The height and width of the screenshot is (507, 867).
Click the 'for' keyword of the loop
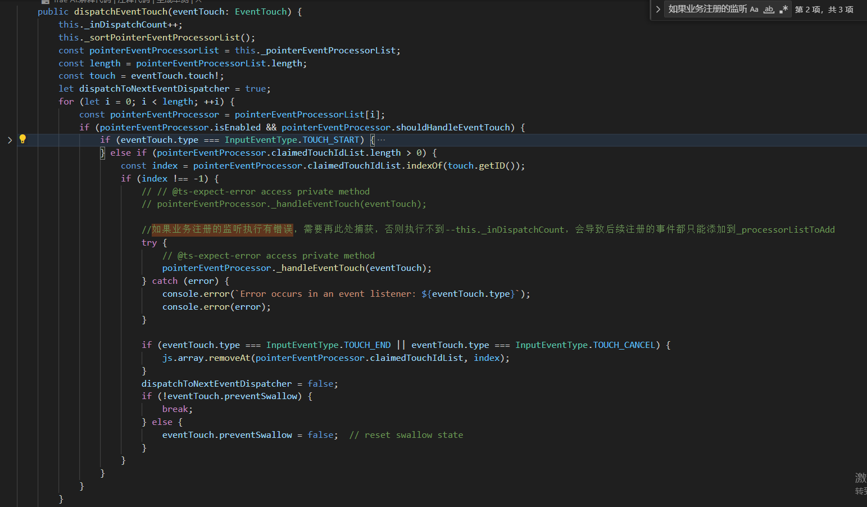pyautogui.click(x=66, y=102)
